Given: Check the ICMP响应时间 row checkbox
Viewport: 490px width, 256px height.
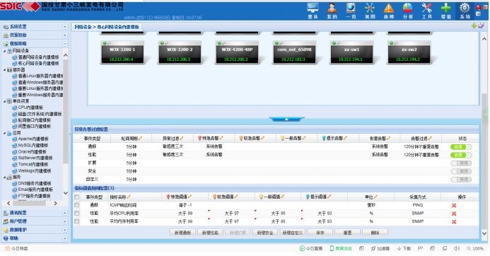Looking at the screenshot, I should [x=76, y=205].
